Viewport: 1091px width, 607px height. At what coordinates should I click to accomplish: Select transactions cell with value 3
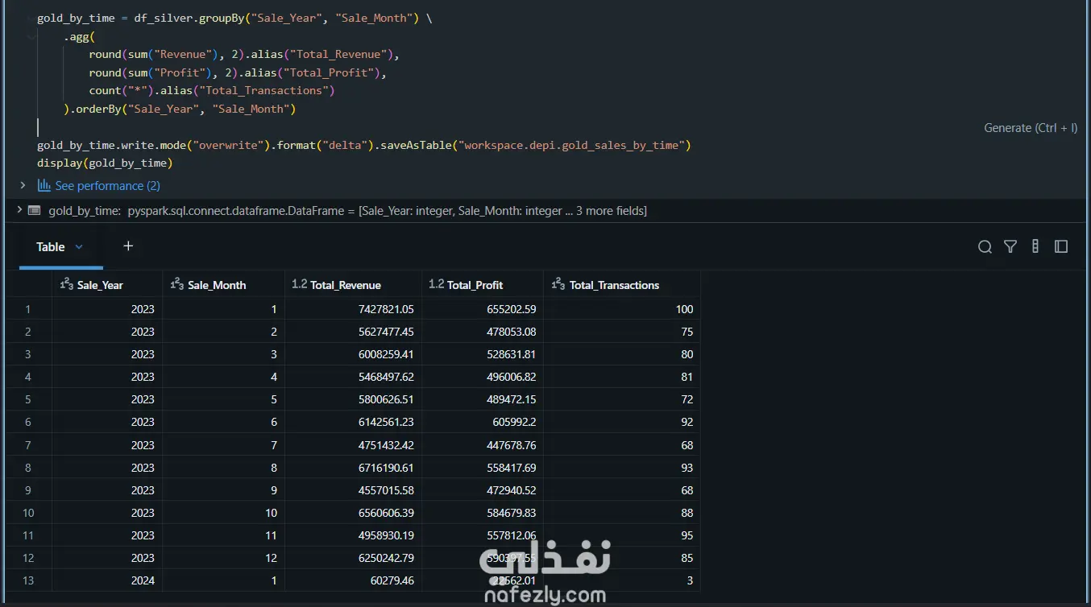click(x=622, y=580)
